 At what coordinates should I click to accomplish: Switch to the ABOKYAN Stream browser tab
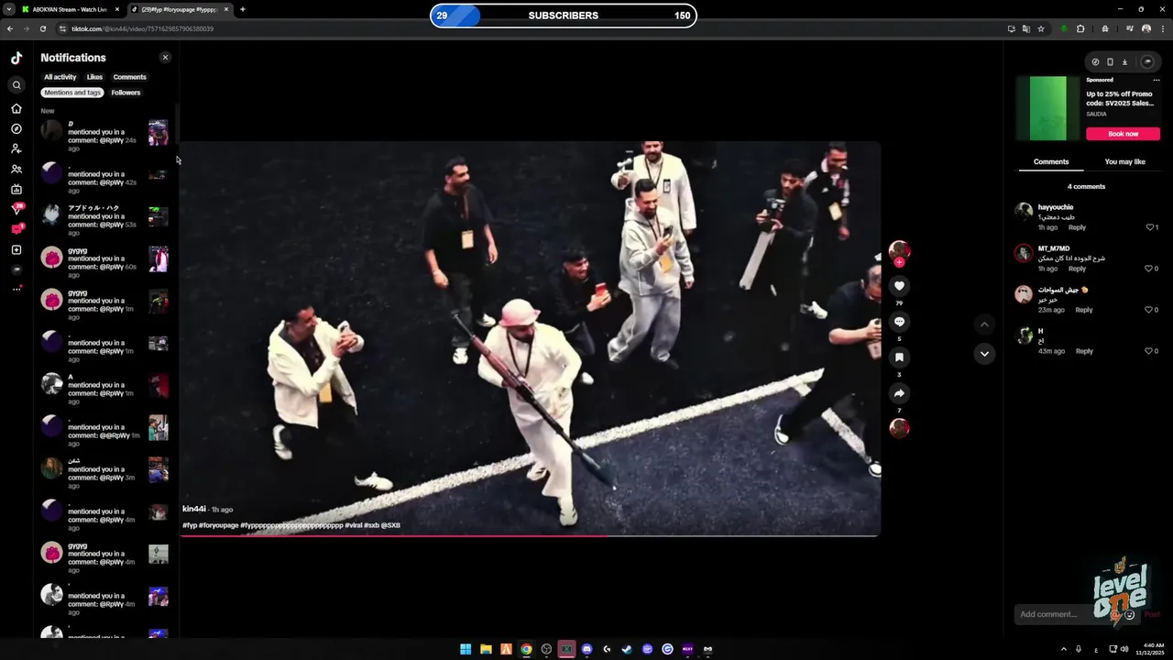[70, 9]
